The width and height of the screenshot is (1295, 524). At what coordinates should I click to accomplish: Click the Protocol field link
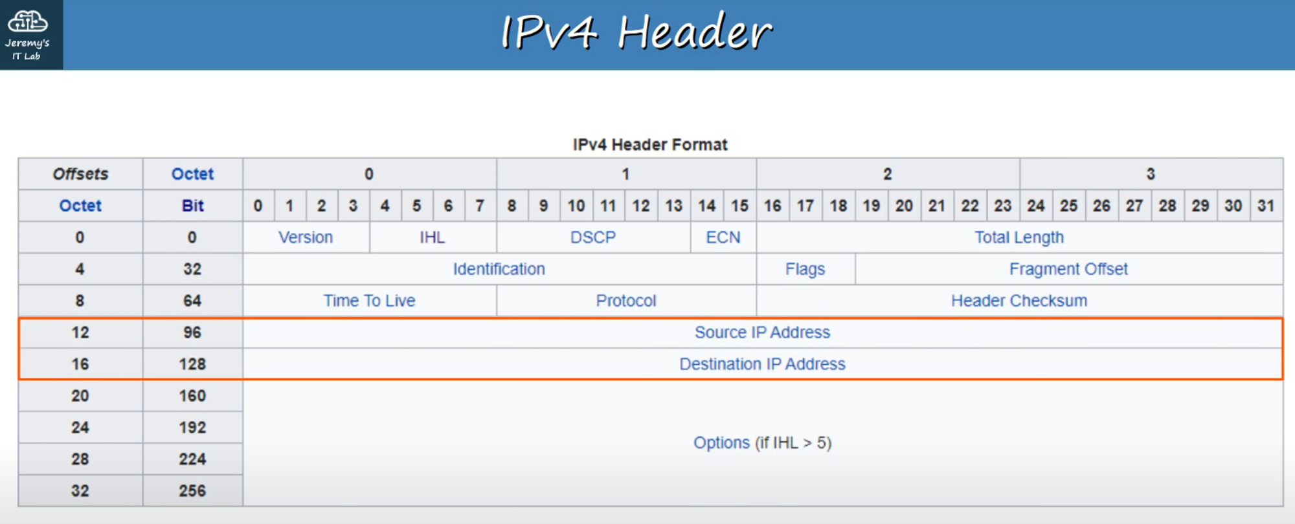pyautogui.click(x=626, y=301)
